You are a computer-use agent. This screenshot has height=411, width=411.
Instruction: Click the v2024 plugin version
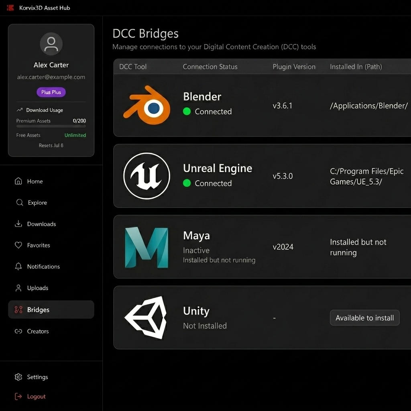pos(283,247)
